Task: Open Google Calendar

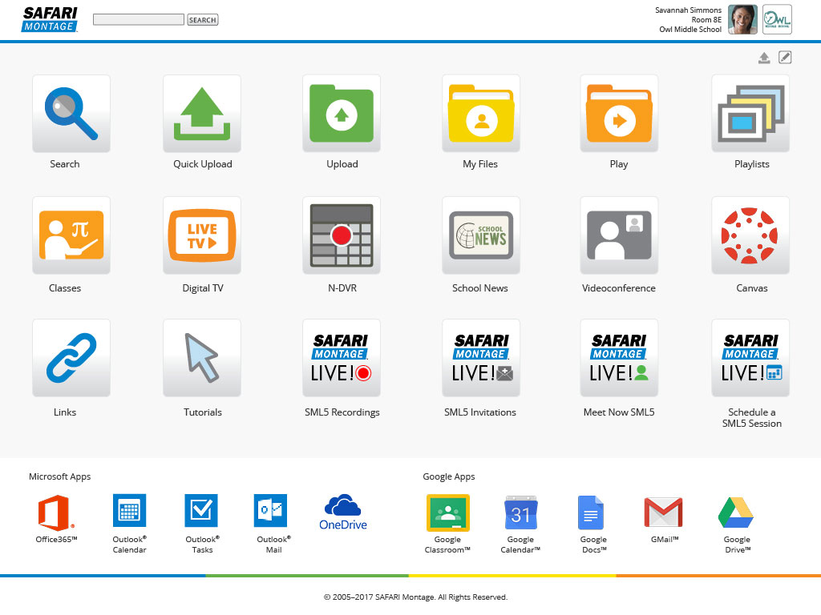Action: [520, 512]
